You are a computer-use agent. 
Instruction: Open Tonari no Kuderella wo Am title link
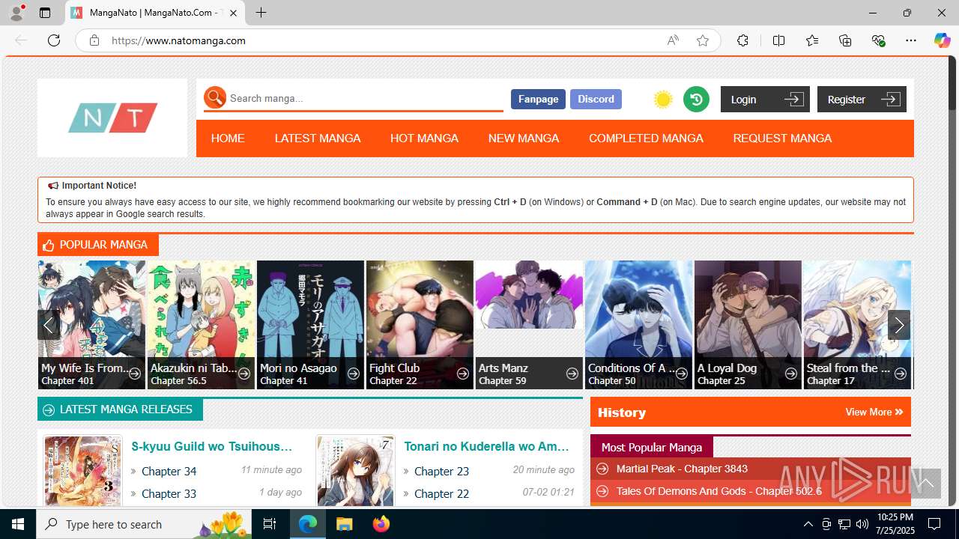coord(487,446)
